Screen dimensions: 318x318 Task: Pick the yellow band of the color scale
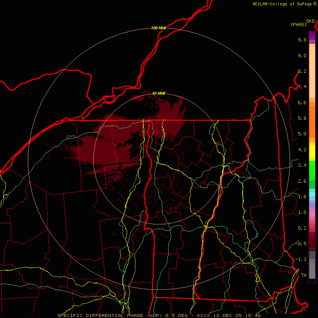(x=312, y=151)
